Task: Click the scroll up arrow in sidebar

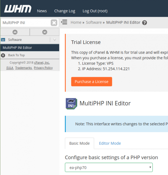Action: pyautogui.click(x=15, y=32)
